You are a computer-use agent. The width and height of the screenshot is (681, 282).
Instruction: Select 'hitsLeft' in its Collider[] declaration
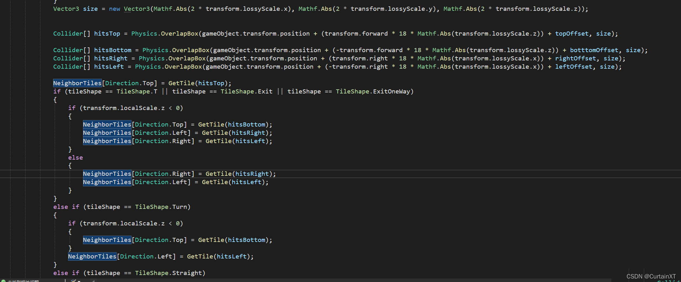[x=109, y=67]
